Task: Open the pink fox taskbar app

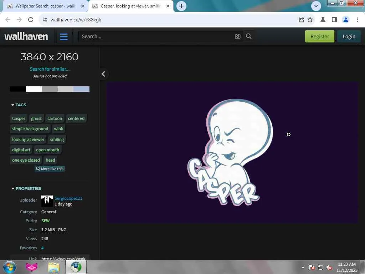Action: [x=32, y=267]
